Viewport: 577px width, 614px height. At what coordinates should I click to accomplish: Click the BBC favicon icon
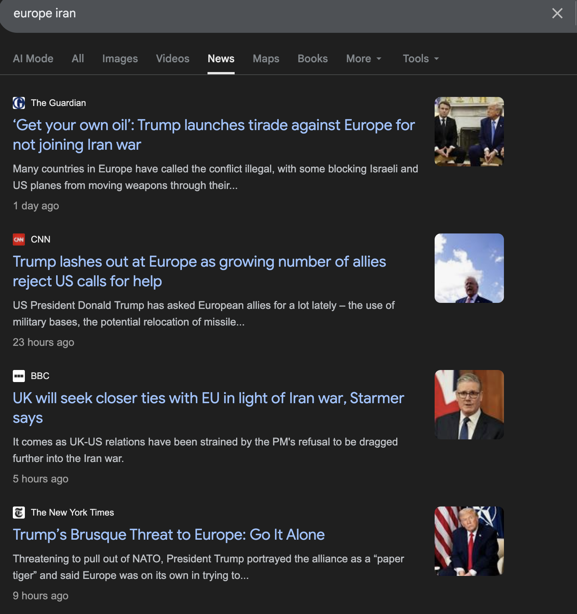[19, 376]
